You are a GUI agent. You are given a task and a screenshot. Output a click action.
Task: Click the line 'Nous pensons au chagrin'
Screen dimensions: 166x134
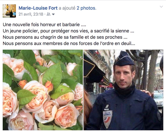[65, 37]
